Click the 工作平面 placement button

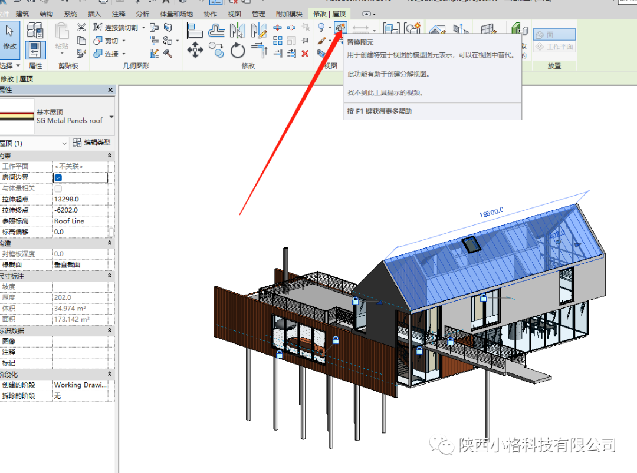pyautogui.click(x=554, y=47)
